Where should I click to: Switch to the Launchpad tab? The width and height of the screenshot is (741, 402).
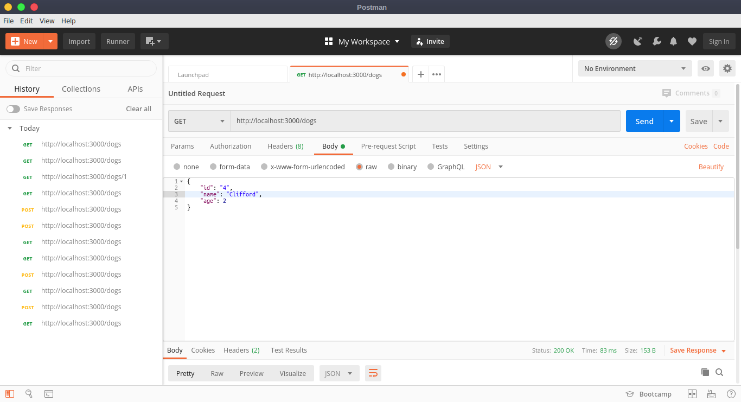(228, 74)
